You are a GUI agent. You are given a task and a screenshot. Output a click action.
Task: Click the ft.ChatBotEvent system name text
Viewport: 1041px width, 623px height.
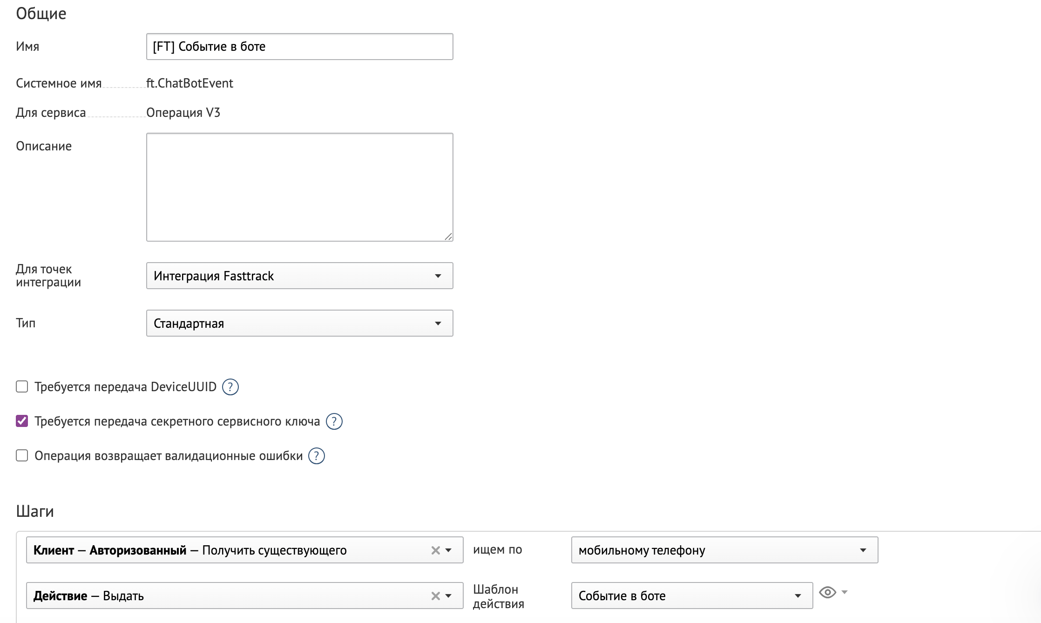189,83
